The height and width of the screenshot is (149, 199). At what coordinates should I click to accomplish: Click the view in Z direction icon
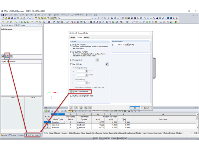coord(113,22)
